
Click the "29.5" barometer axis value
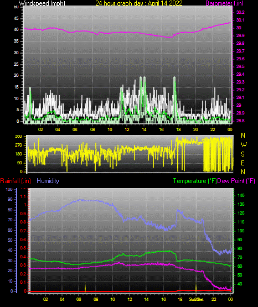[240, 66]
